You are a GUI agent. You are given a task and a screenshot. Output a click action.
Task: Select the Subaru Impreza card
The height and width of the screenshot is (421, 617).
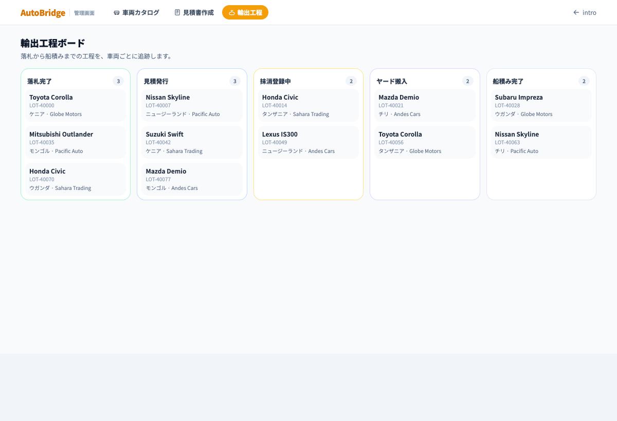point(541,105)
